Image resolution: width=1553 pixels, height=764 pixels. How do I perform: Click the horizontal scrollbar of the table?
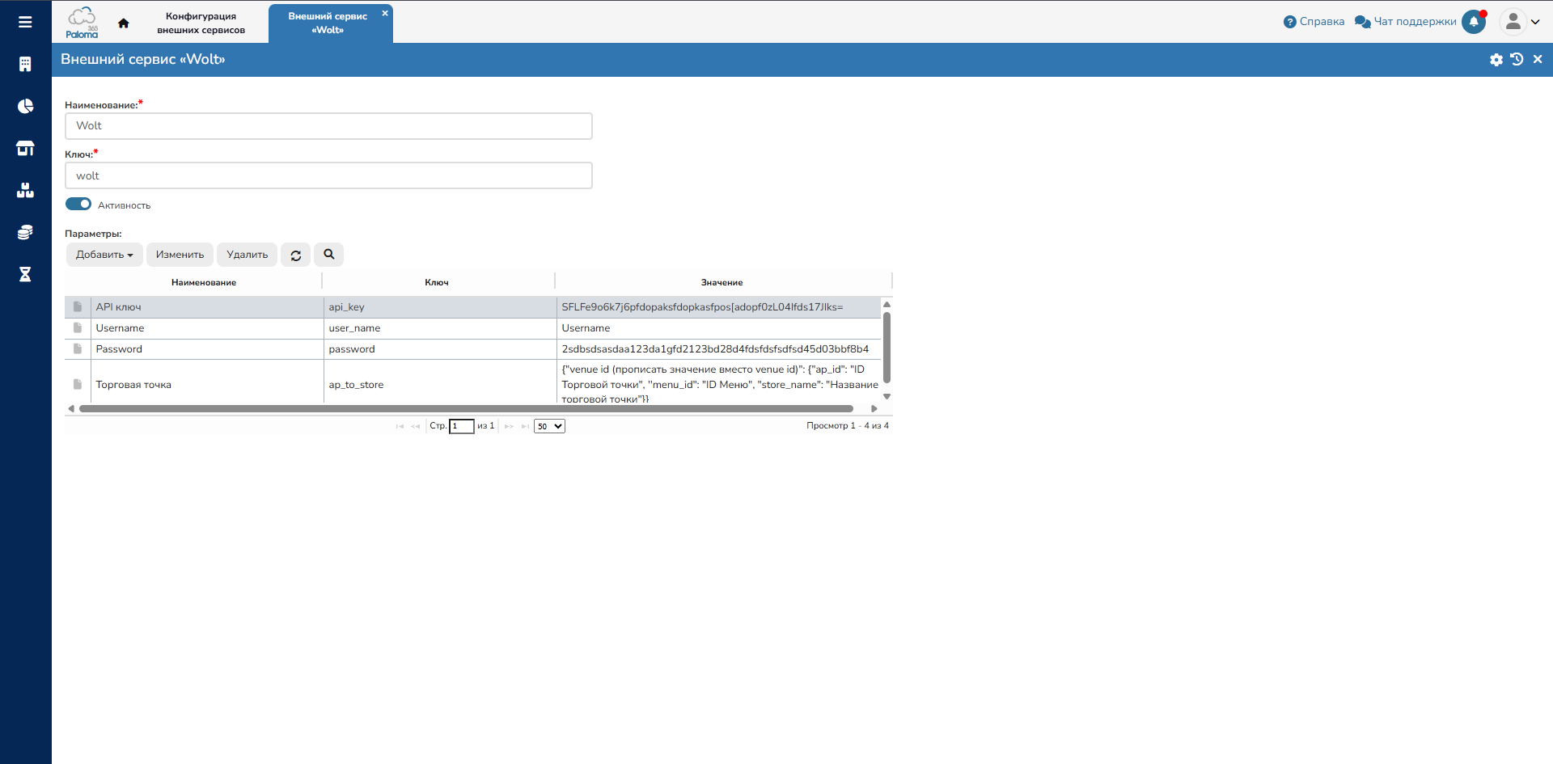tap(466, 409)
